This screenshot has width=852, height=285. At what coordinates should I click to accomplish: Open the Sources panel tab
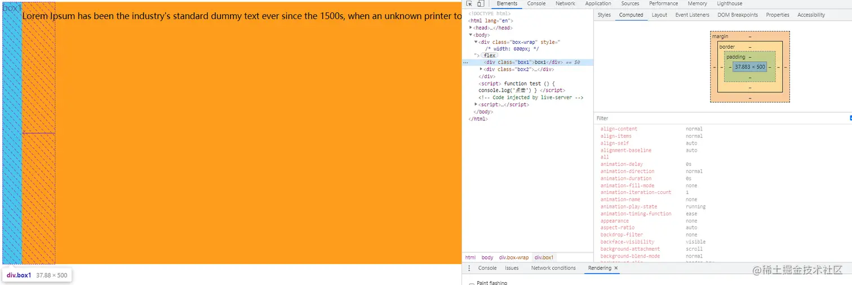[630, 3]
